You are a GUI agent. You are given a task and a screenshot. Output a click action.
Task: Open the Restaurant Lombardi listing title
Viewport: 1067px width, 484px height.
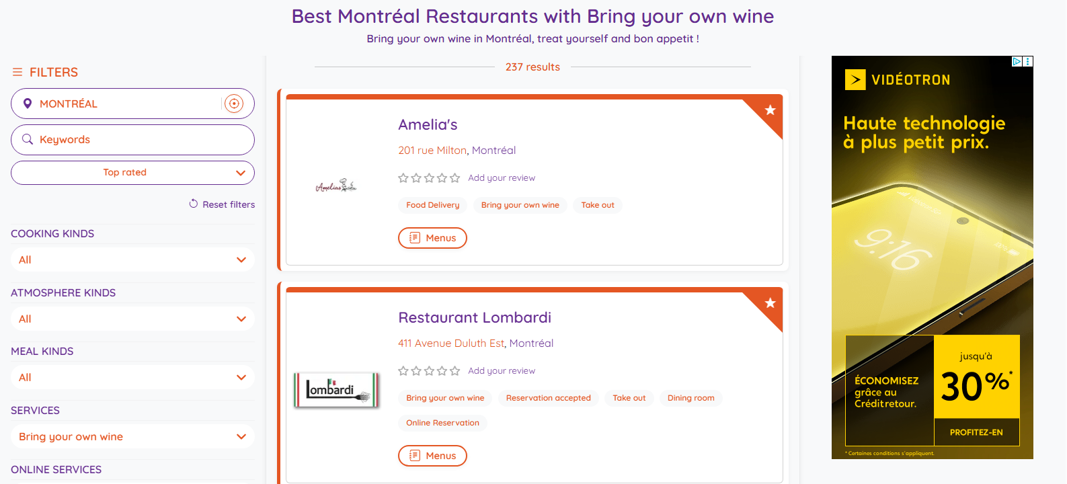click(474, 317)
